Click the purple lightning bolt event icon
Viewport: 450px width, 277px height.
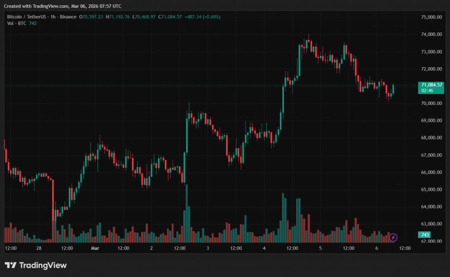click(x=393, y=237)
